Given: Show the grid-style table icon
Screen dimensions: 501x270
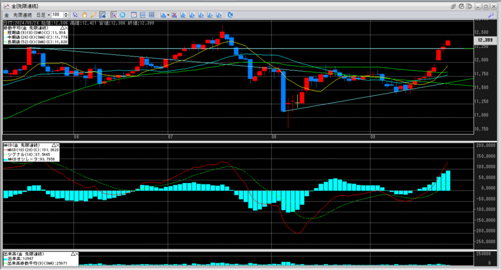Looking at the screenshot, I should [x=152, y=15].
